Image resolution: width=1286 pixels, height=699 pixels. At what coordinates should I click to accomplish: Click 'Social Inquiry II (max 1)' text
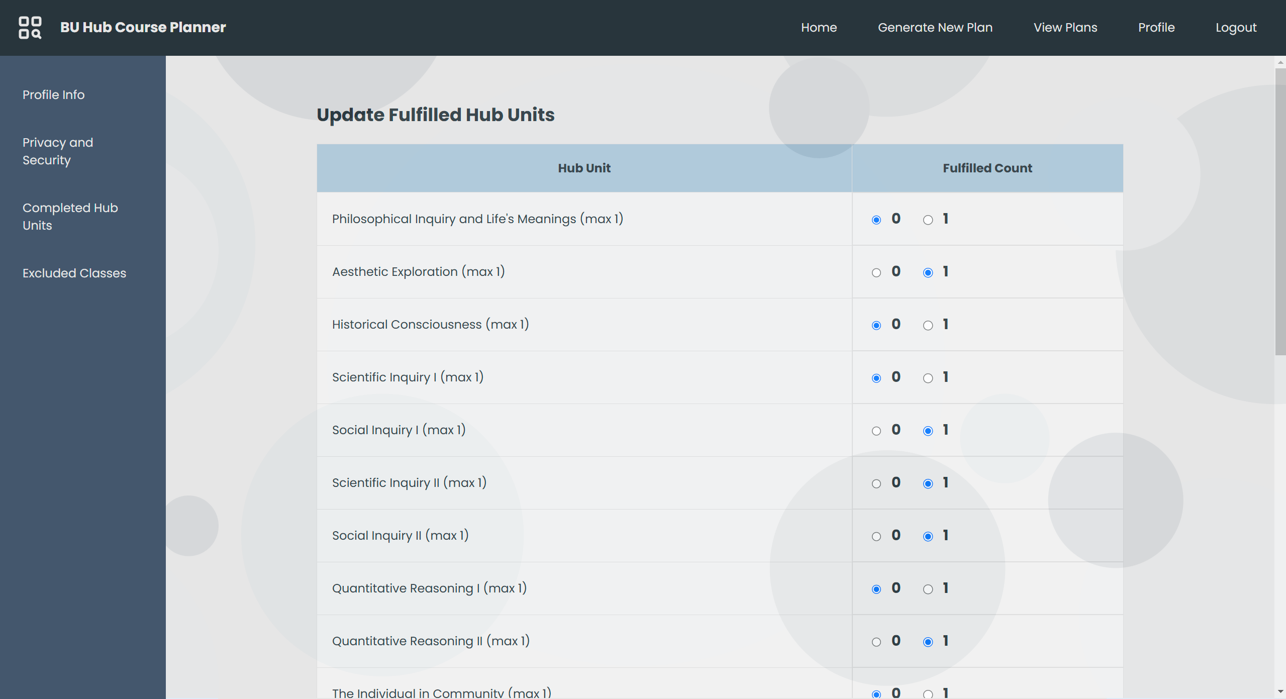[x=400, y=536]
